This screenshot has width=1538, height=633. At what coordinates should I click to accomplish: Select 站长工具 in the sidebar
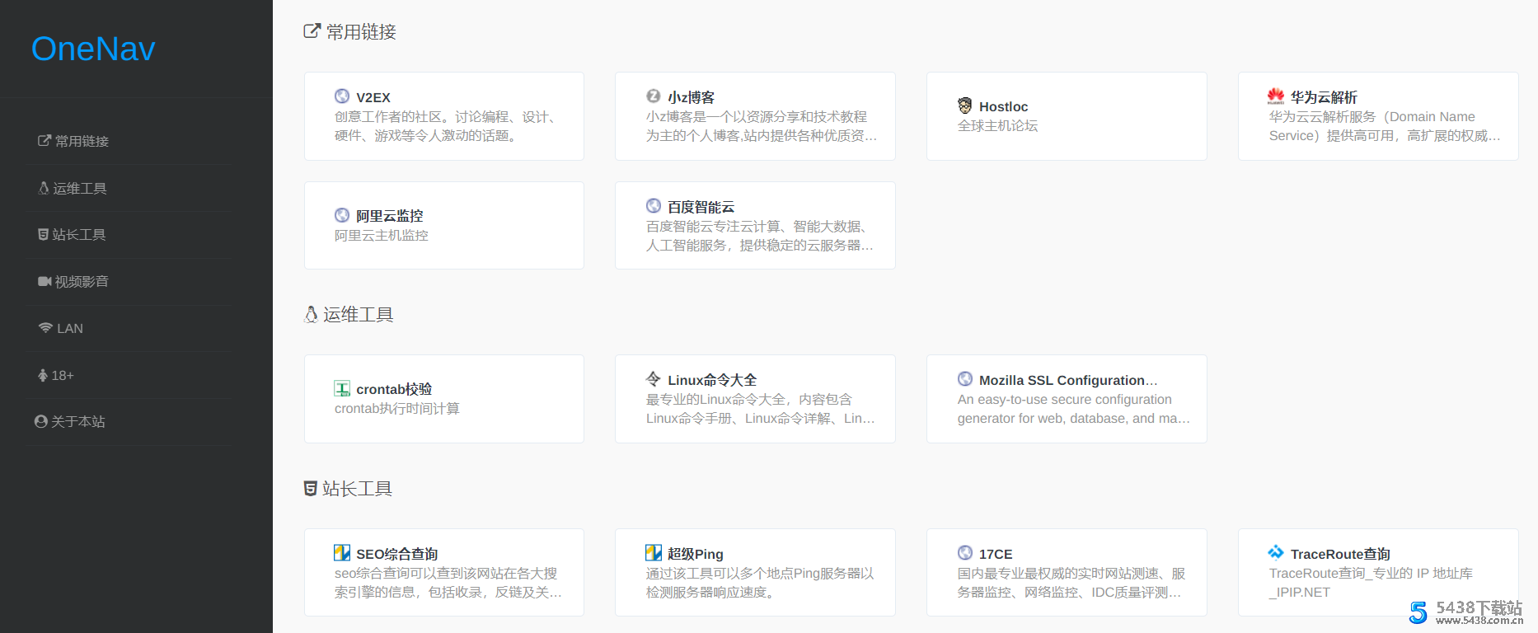click(x=73, y=235)
